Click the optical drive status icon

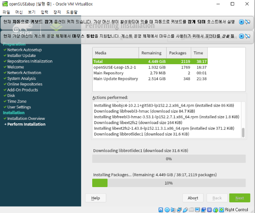pos(167,210)
